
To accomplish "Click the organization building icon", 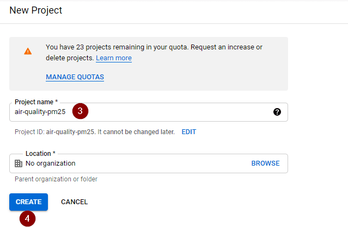I will tap(19, 163).
